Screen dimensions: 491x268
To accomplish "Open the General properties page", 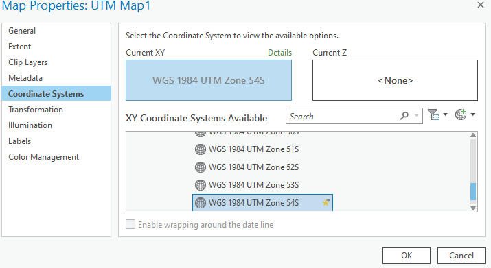I will click(x=56, y=31).
